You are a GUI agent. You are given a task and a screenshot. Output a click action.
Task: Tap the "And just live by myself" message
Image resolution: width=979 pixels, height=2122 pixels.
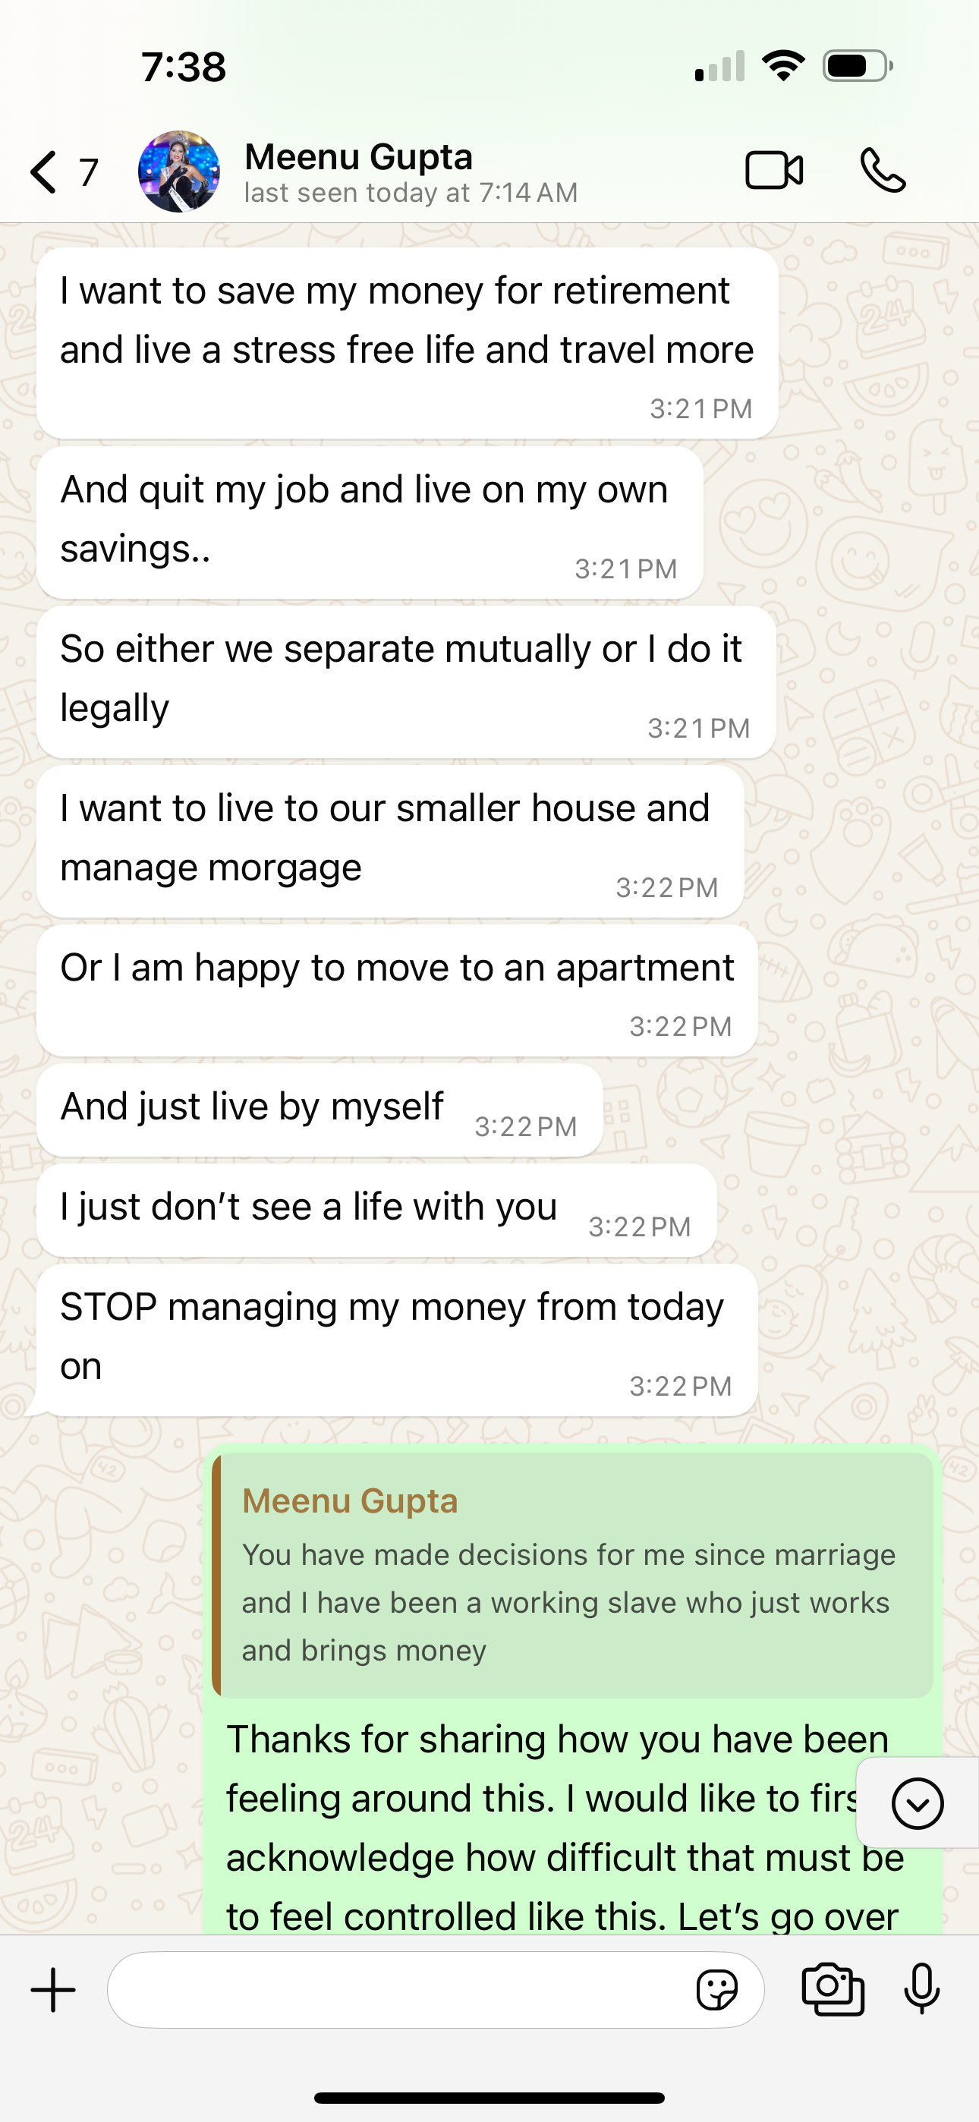(x=319, y=1109)
